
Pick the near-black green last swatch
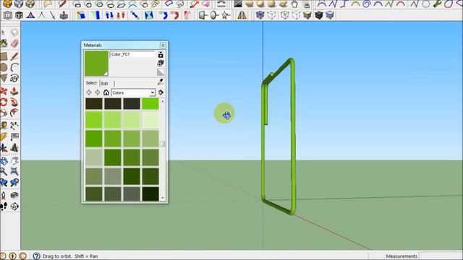coord(150,194)
